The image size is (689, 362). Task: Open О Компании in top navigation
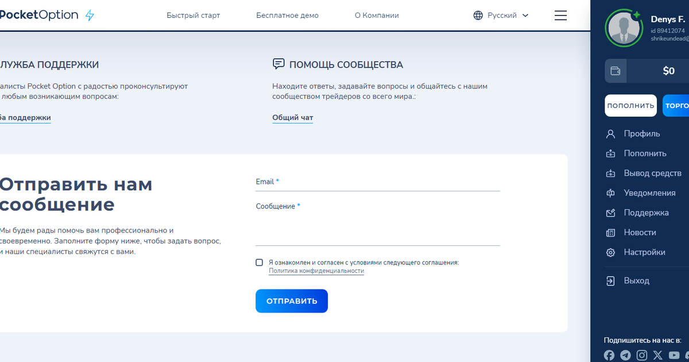point(377,16)
